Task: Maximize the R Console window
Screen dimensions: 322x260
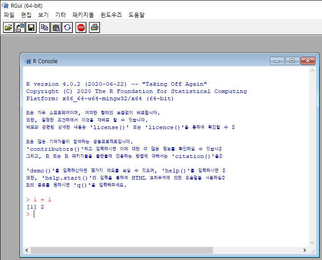Action: point(292,61)
